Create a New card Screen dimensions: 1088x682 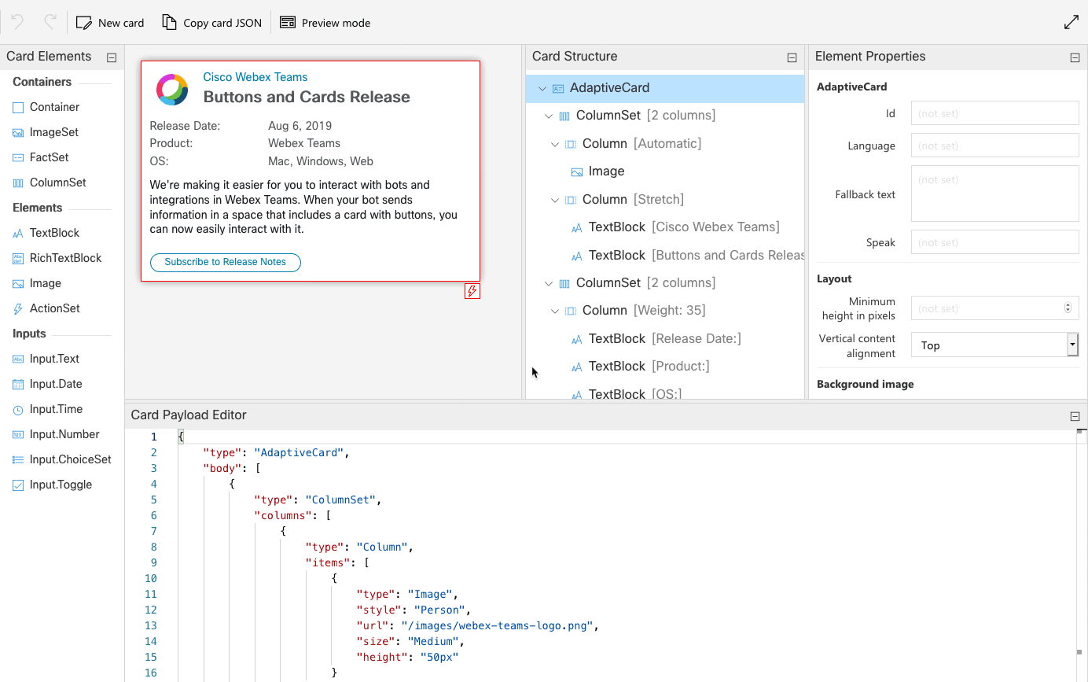110,23
